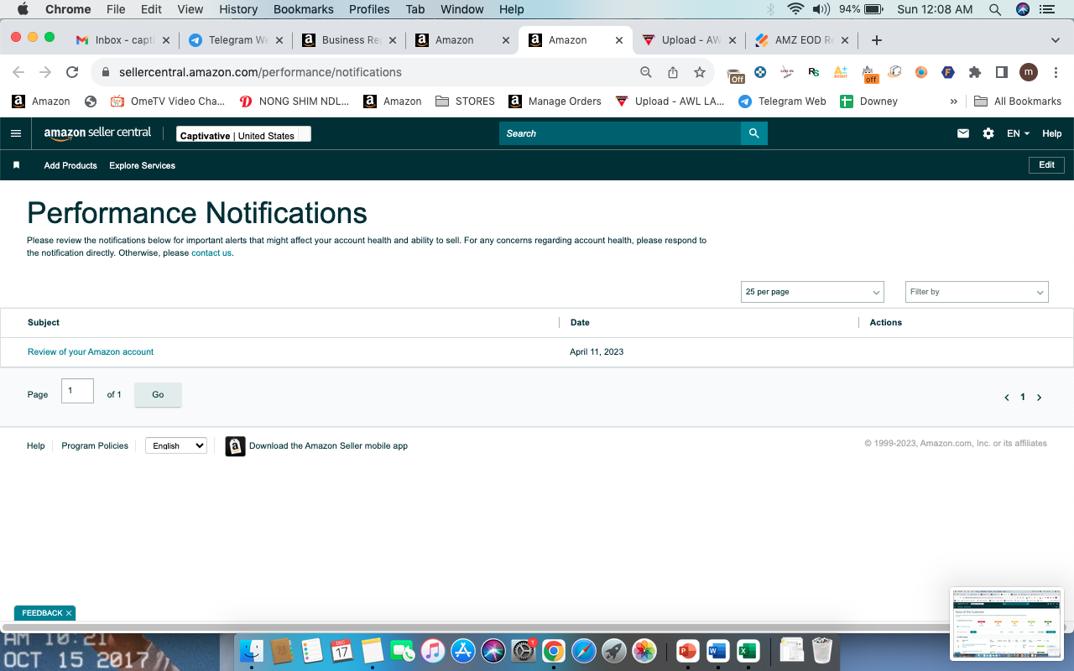Open the Seller Central settings gear
Viewport: 1074px width, 671px height.
click(x=988, y=133)
